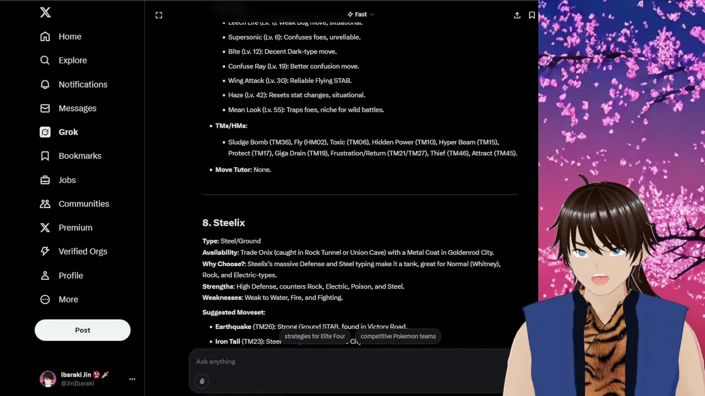Click 'Bite (Lv. 12)' line
This screenshot has height=396, width=705.
pyautogui.click(x=283, y=52)
